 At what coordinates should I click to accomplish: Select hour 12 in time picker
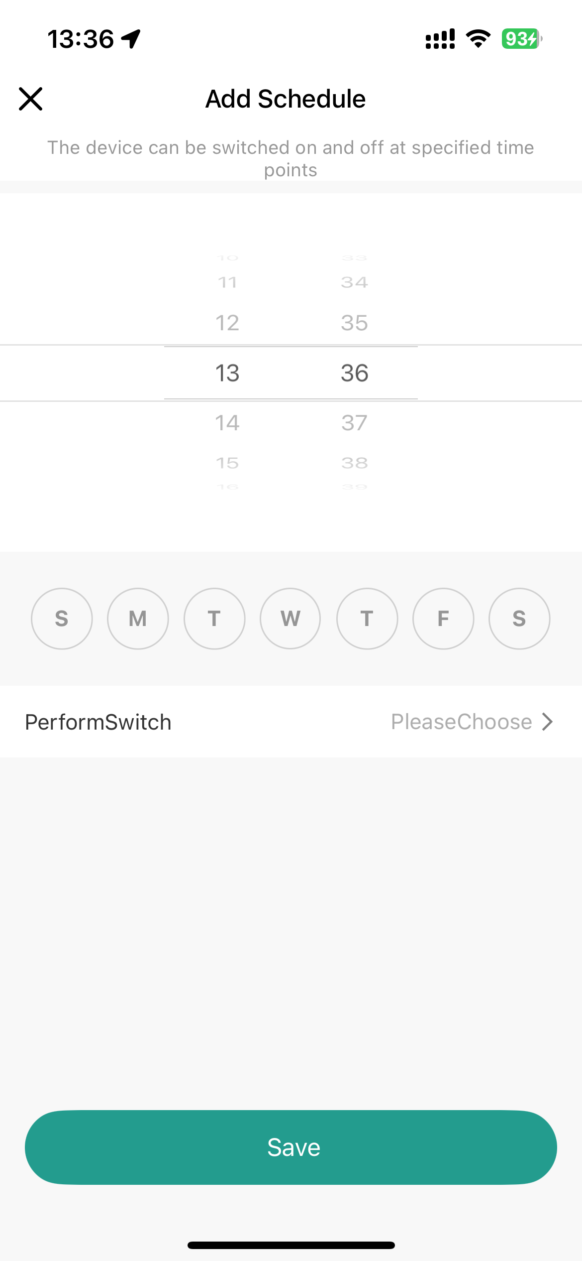click(227, 323)
